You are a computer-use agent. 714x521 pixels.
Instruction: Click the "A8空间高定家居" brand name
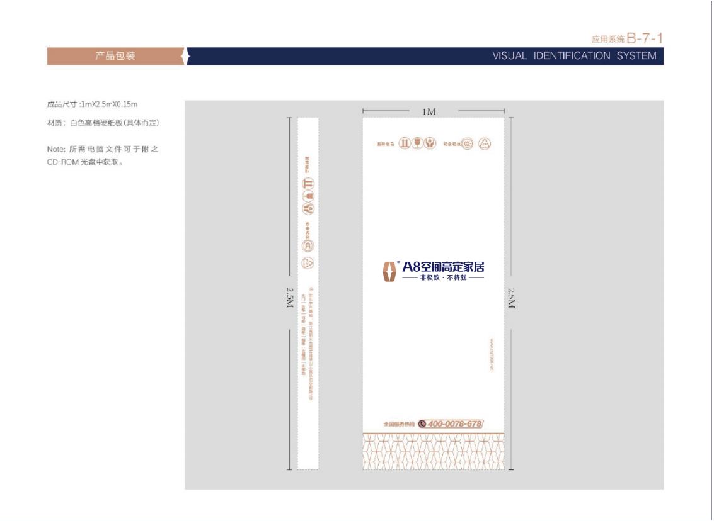(x=443, y=267)
